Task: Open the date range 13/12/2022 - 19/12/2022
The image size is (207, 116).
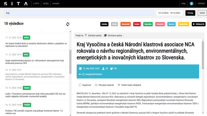Action: coord(169,13)
